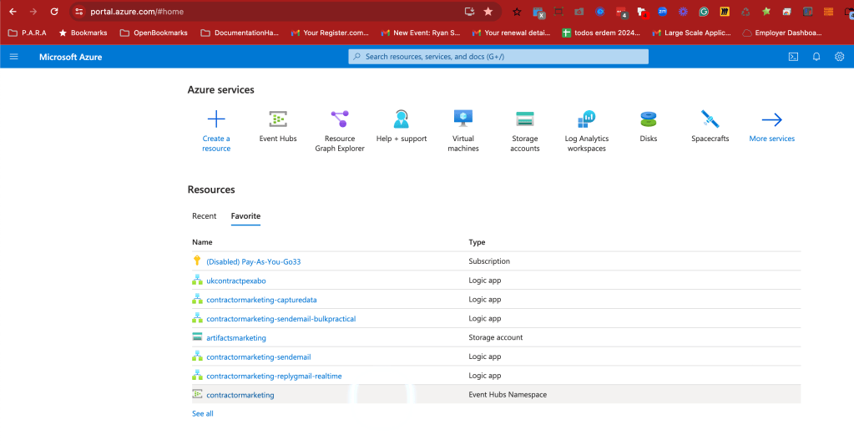This screenshot has width=854, height=445.
Task: Open contractormarketing-capturedata logic app
Action: (x=261, y=300)
